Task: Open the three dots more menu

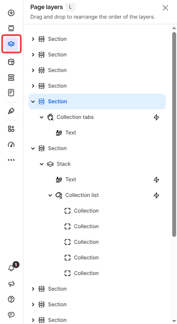Action: (x=11, y=160)
